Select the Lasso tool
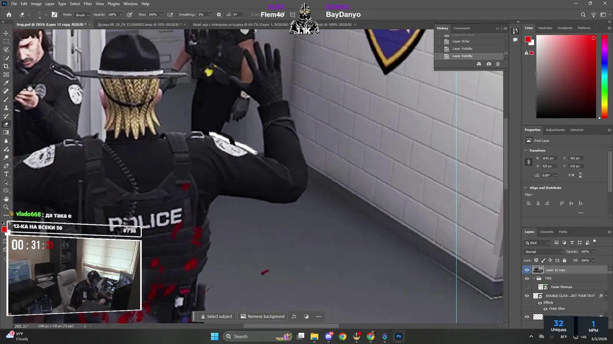 coord(6,50)
